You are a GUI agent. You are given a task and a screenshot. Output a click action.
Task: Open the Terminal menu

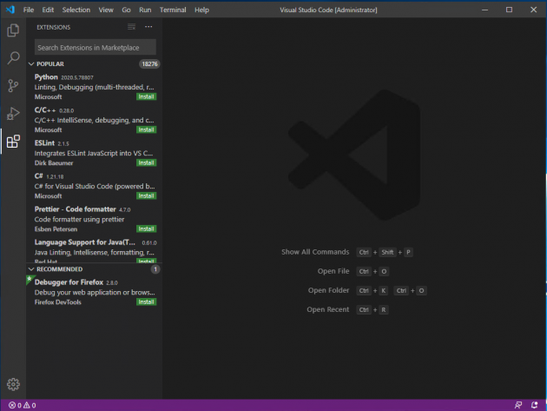tap(173, 10)
